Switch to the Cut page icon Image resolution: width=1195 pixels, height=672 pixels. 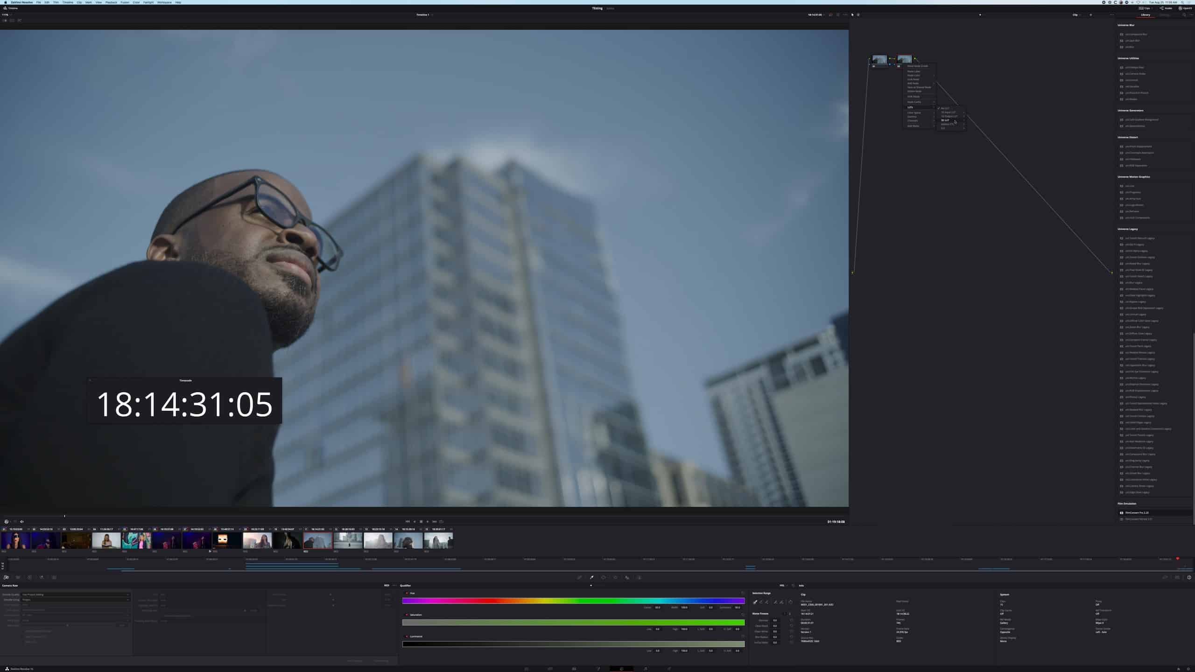(x=550, y=669)
